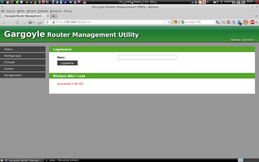The height and width of the screenshot is (162, 259).
Task: Switch to alex Menedżer plików taskbar window
Action: coord(62,160)
